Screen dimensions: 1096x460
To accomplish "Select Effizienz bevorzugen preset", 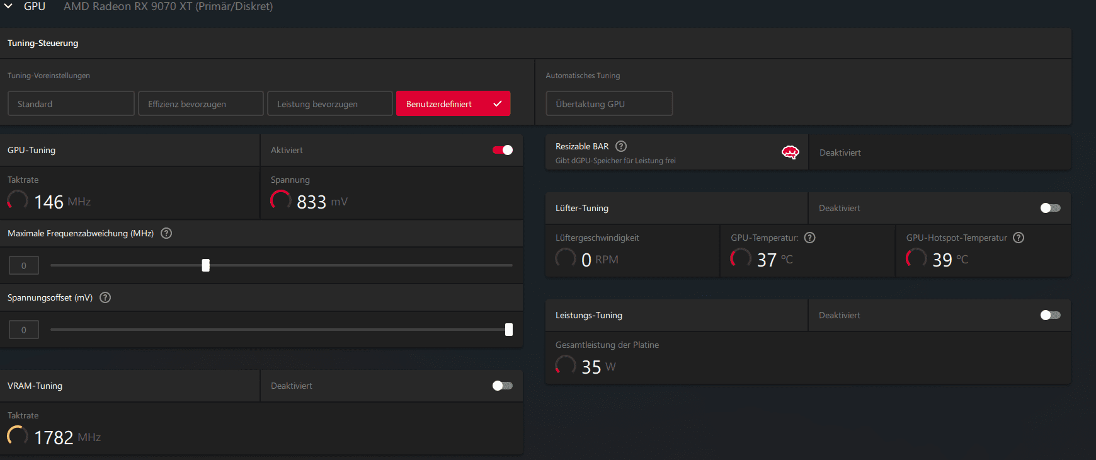I will 201,103.
